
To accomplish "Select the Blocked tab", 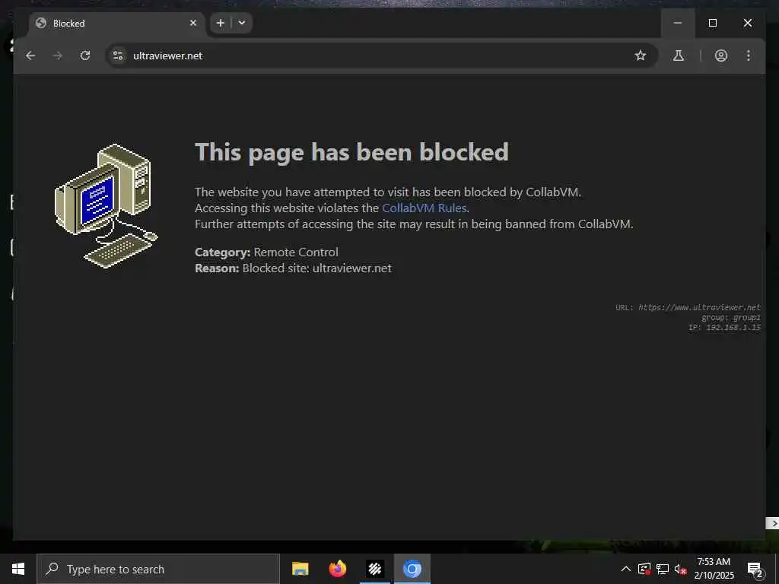I will tap(116, 24).
